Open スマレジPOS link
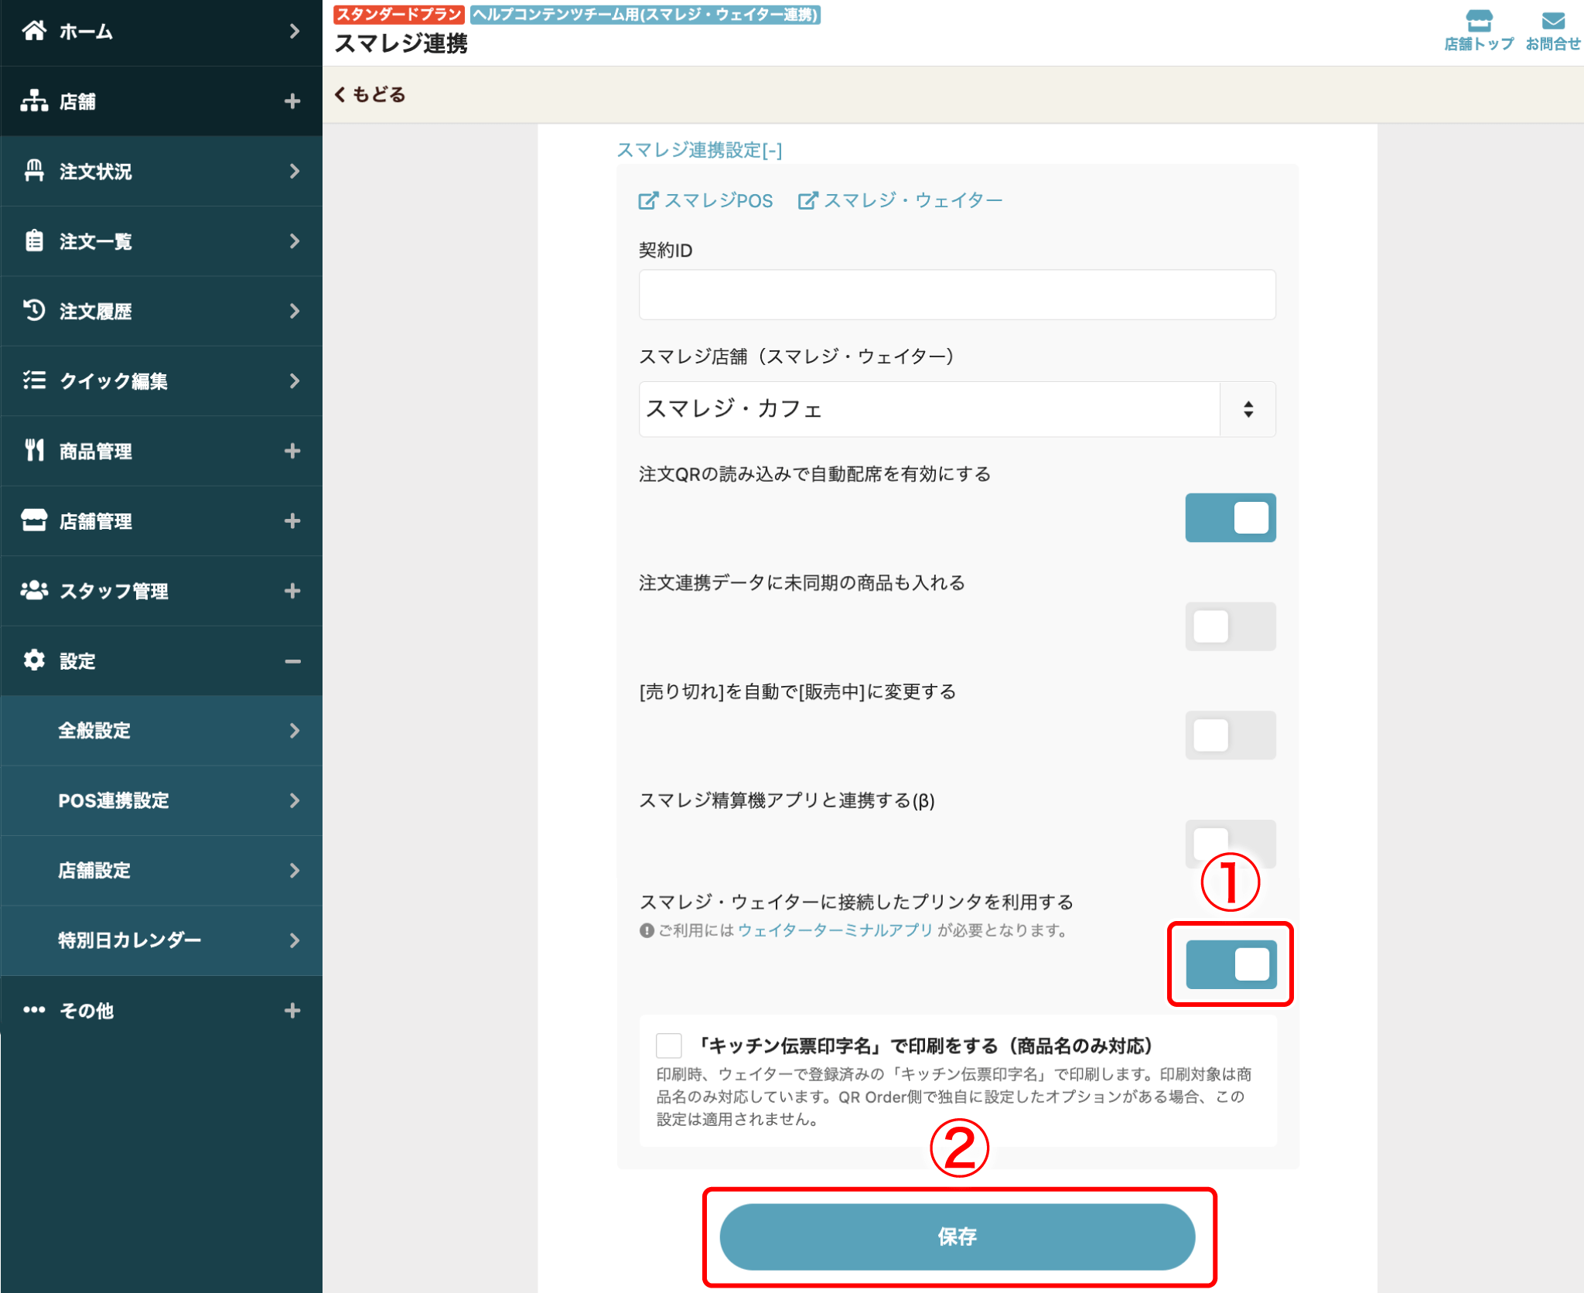Viewport: 1584px width, 1293px height. [x=705, y=201]
